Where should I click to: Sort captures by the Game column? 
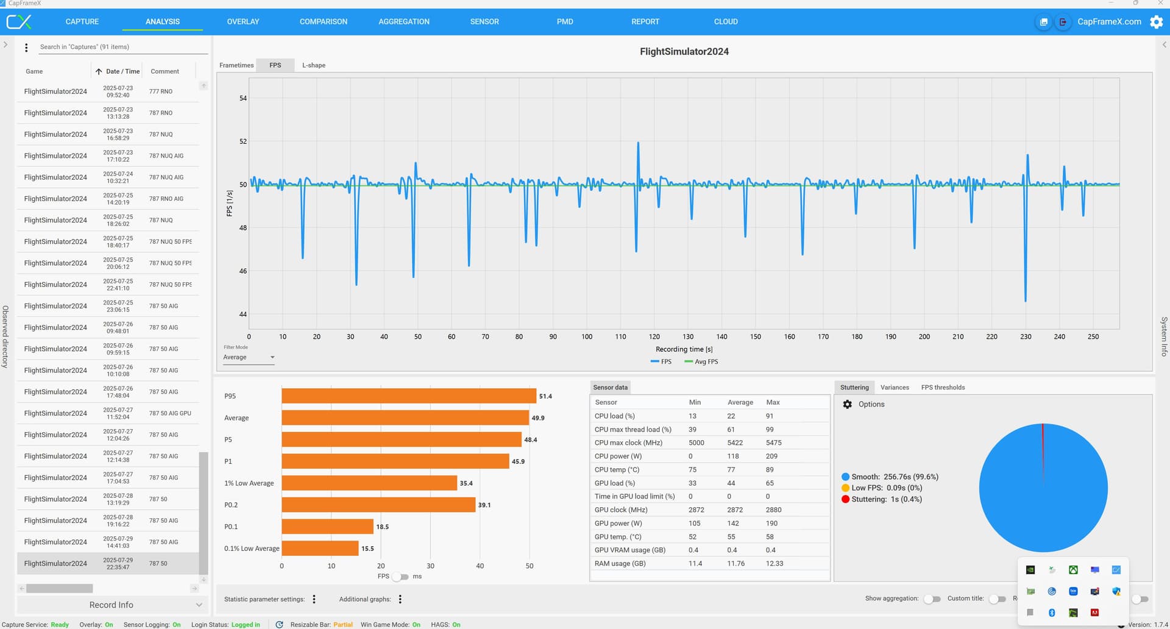tap(34, 71)
